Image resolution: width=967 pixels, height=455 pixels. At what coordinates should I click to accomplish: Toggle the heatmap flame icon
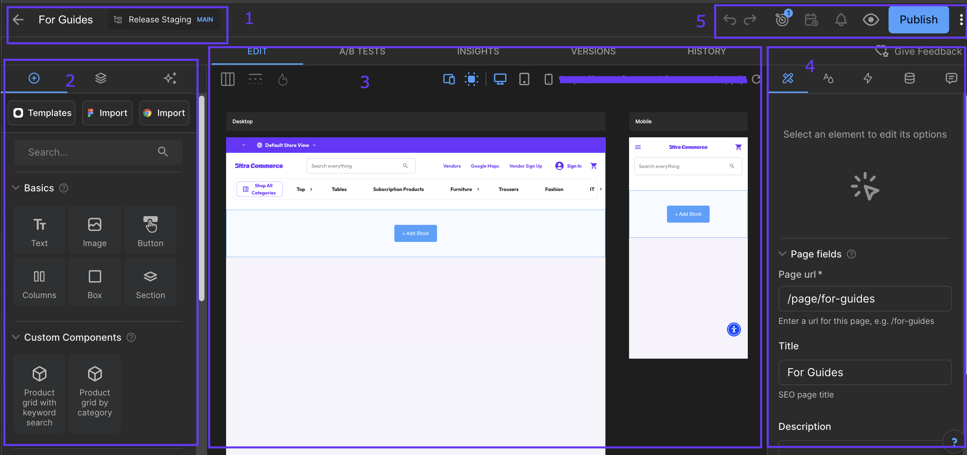pyautogui.click(x=283, y=79)
